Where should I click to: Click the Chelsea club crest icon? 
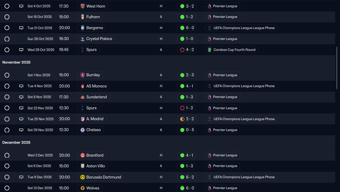(83, 130)
